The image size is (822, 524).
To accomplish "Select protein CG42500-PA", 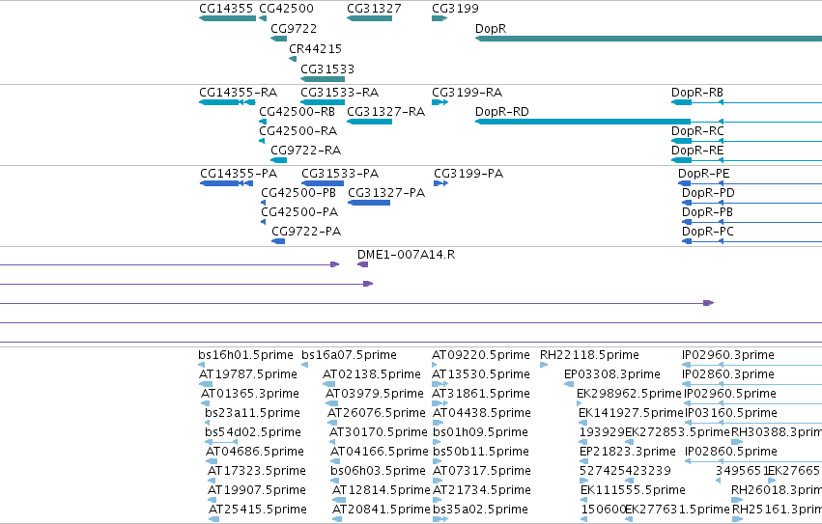I will pos(263,222).
